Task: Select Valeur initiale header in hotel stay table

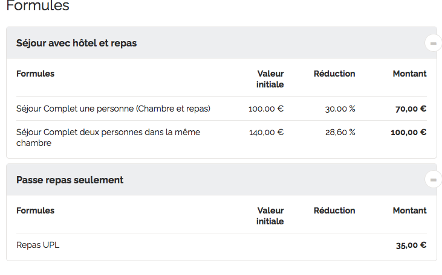Action: click(270, 79)
